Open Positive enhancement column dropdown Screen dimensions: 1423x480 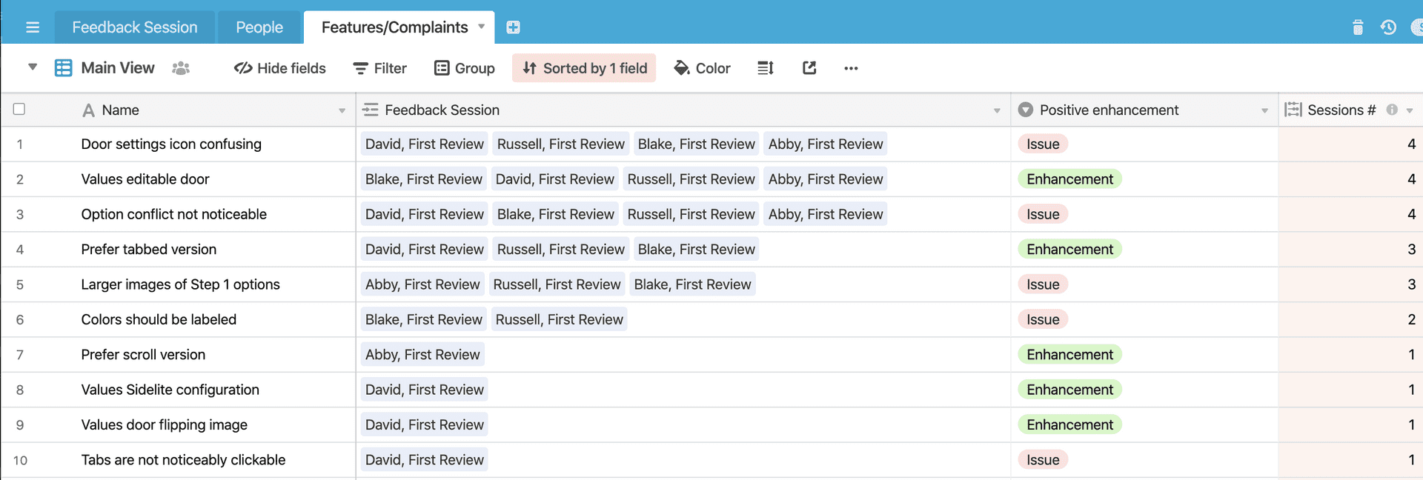(x=1264, y=110)
